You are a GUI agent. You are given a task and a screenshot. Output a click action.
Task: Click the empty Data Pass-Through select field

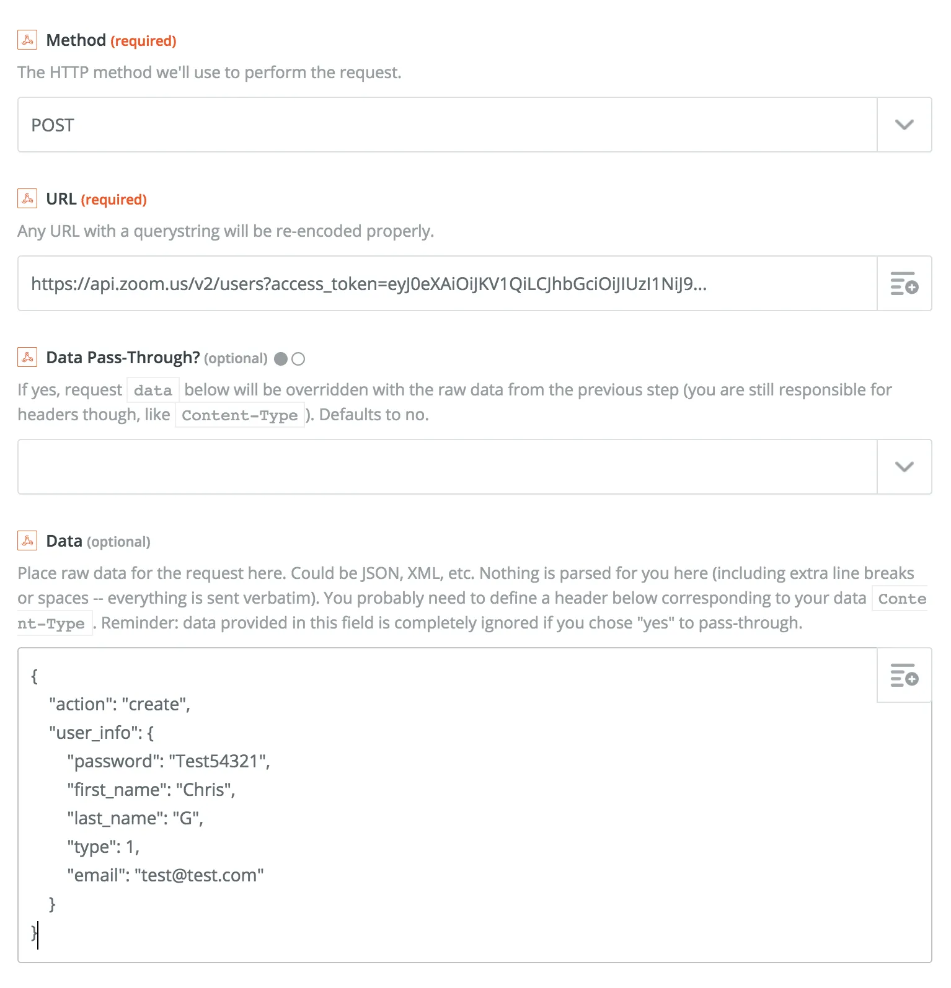pos(446,467)
